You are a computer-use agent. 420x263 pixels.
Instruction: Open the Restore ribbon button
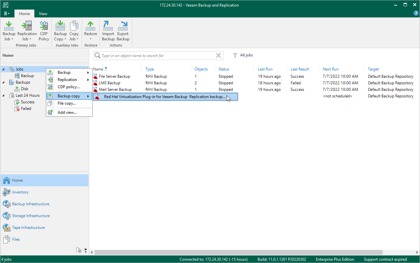(x=91, y=31)
